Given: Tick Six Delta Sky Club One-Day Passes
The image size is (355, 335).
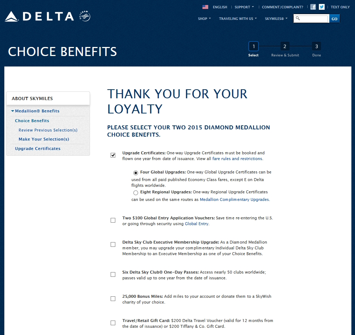Looking at the screenshot, I should click(x=113, y=275).
